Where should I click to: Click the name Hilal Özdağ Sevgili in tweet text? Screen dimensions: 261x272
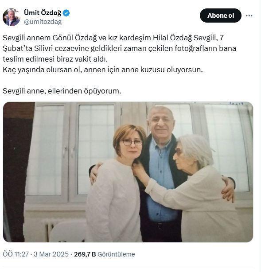[x=185, y=38]
